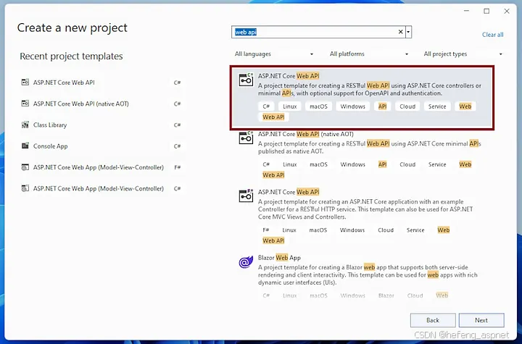Open the All platforms filter dropdown

click(x=369, y=54)
